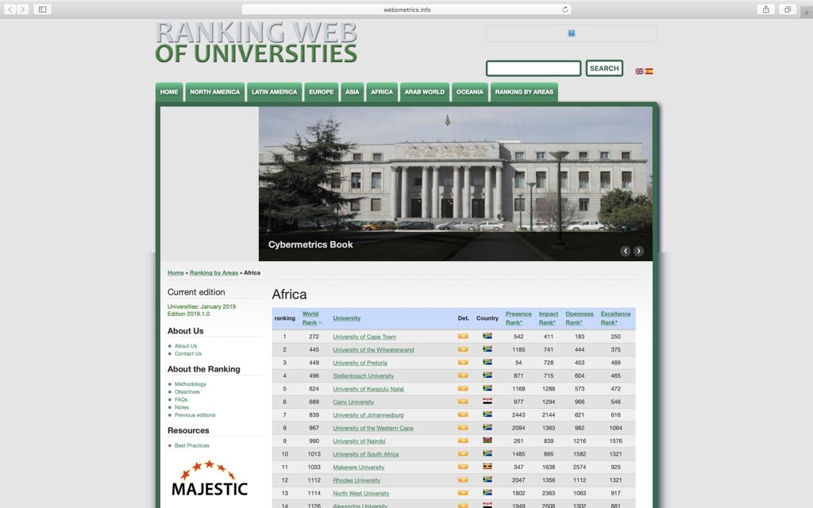The height and width of the screenshot is (508, 813).
Task: Show next slide in banner carousel
Action: click(638, 251)
